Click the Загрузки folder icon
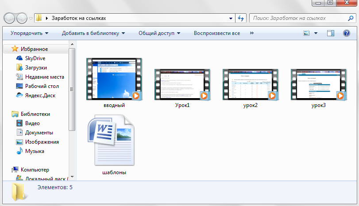 [19, 68]
